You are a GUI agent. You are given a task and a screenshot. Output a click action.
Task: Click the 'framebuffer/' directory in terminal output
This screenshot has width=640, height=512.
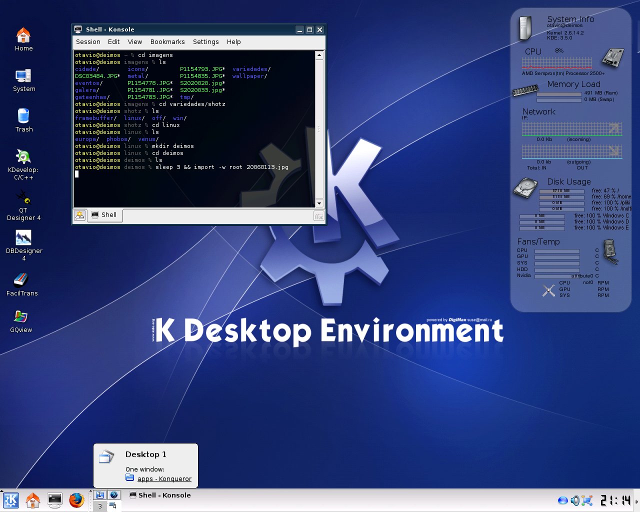(x=96, y=118)
